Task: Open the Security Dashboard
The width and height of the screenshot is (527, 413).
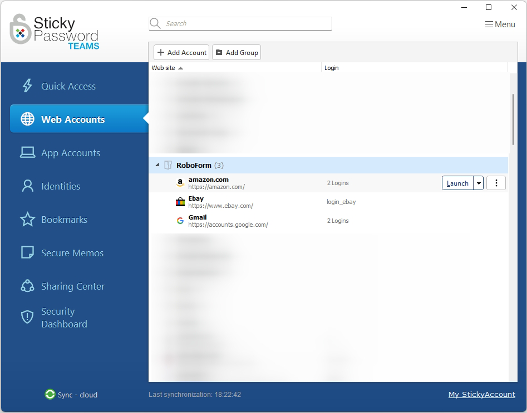Action: coord(64,317)
